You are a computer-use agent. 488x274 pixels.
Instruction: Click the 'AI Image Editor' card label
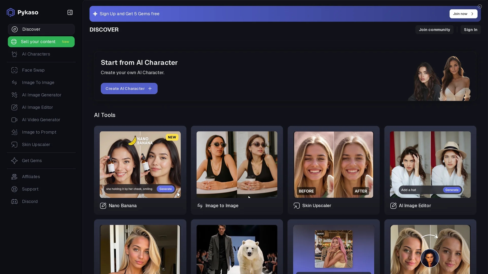click(x=415, y=206)
